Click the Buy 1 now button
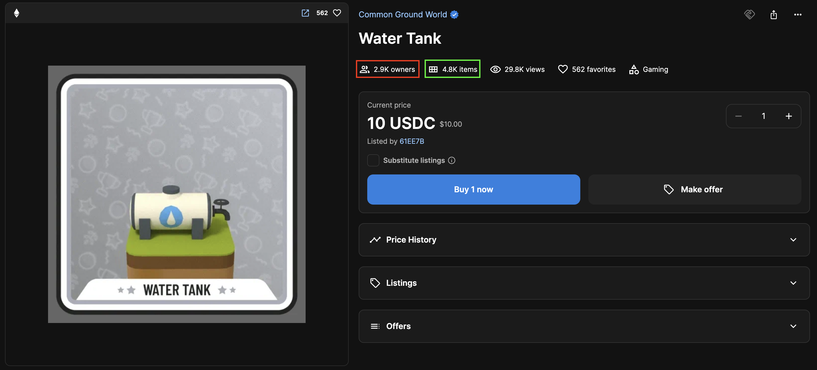Image resolution: width=817 pixels, height=370 pixels. coord(474,189)
